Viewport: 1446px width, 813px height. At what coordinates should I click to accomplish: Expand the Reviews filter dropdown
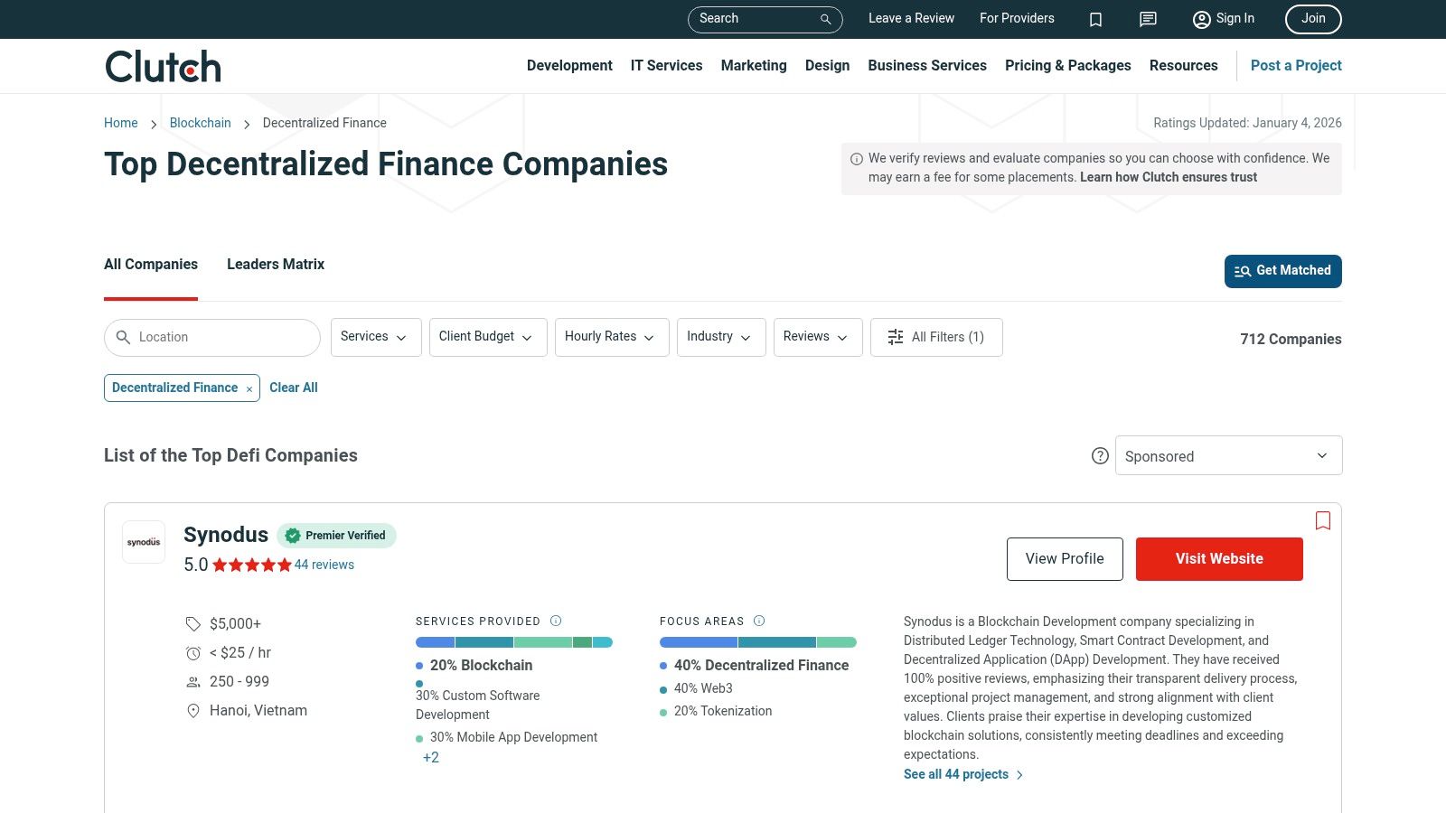[818, 337]
